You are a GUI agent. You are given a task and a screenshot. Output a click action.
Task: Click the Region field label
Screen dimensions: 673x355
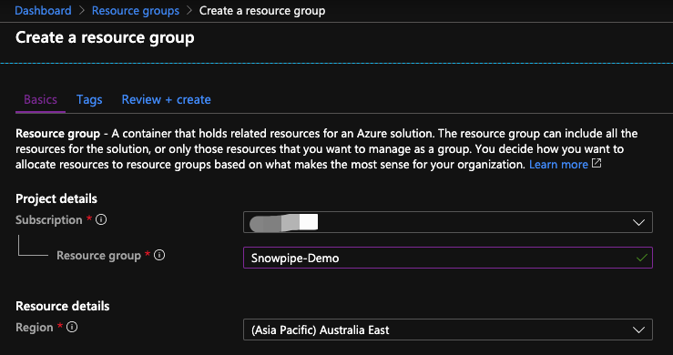coord(35,327)
